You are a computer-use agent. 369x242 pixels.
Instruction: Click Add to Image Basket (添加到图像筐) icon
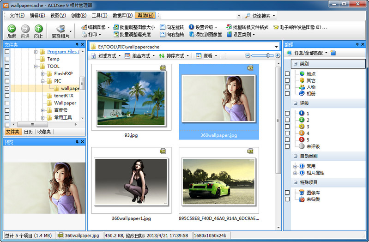click(191, 35)
